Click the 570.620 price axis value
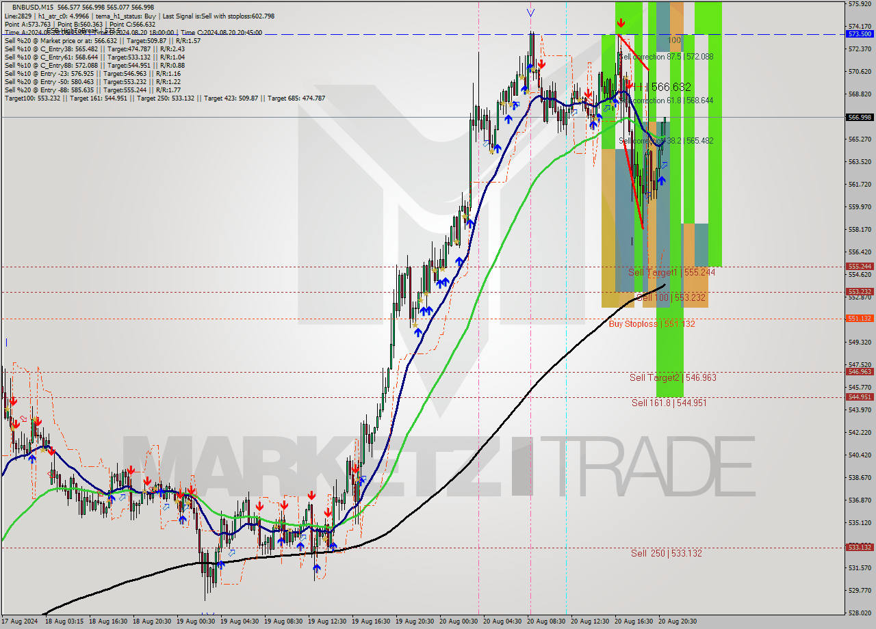This screenshot has height=629, width=876. (x=860, y=72)
